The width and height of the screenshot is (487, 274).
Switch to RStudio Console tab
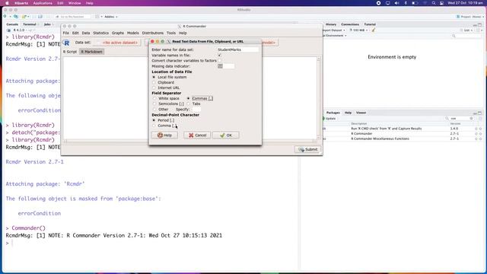coord(12,24)
